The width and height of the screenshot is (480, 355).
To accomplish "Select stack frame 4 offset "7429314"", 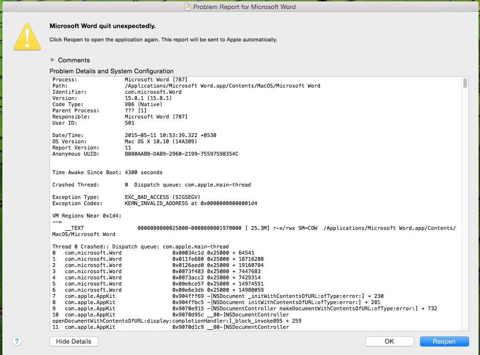I will pyautogui.click(x=250, y=277).
